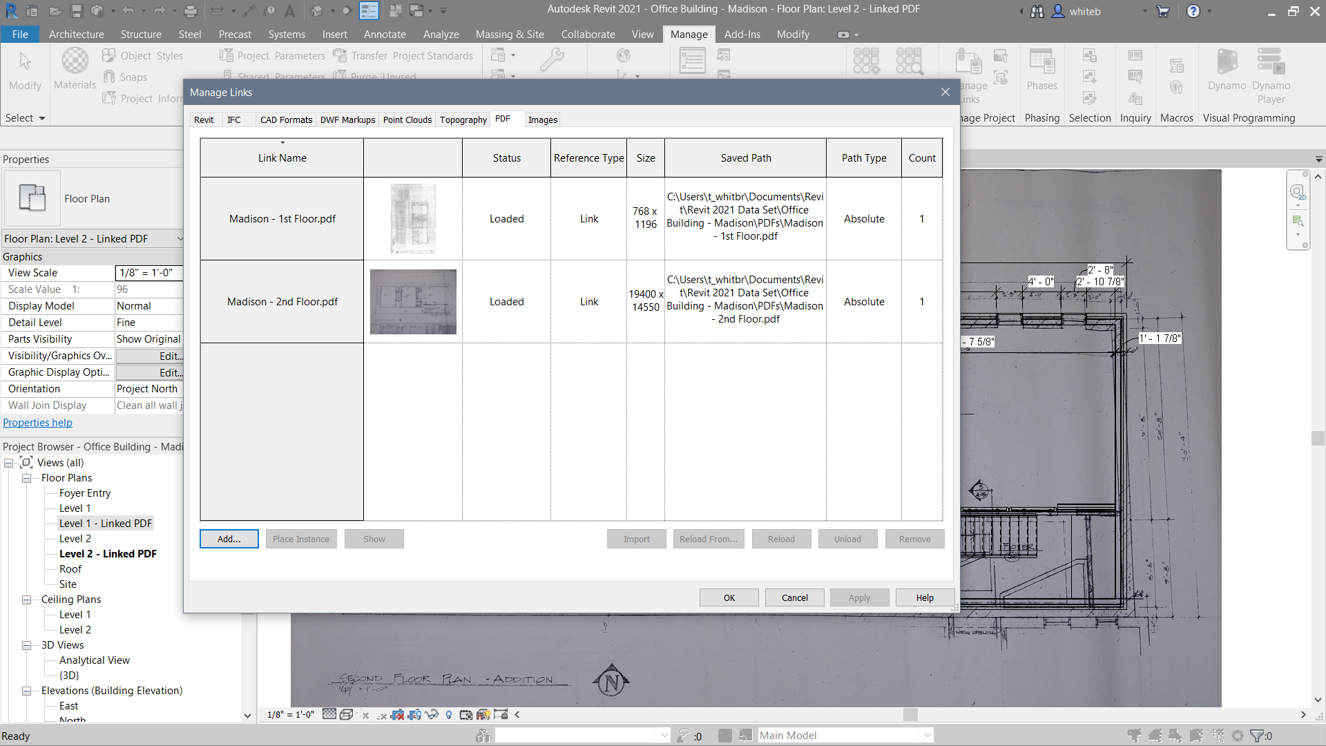
Task: Open the Properties help link
Action: coord(37,423)
